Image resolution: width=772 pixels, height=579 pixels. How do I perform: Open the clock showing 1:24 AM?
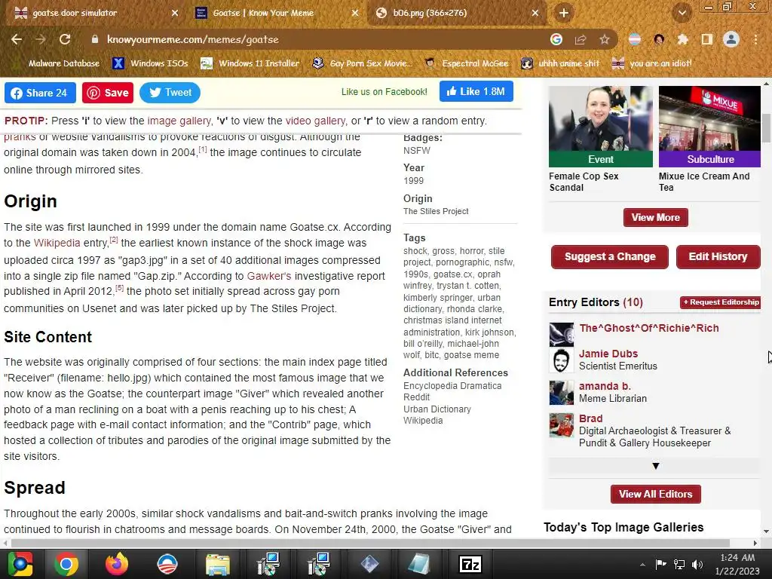(x=737, y=564)
